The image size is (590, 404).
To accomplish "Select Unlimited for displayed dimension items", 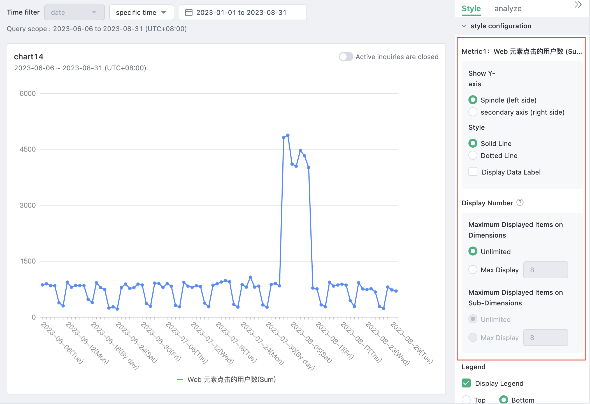I will coord(473,251).
